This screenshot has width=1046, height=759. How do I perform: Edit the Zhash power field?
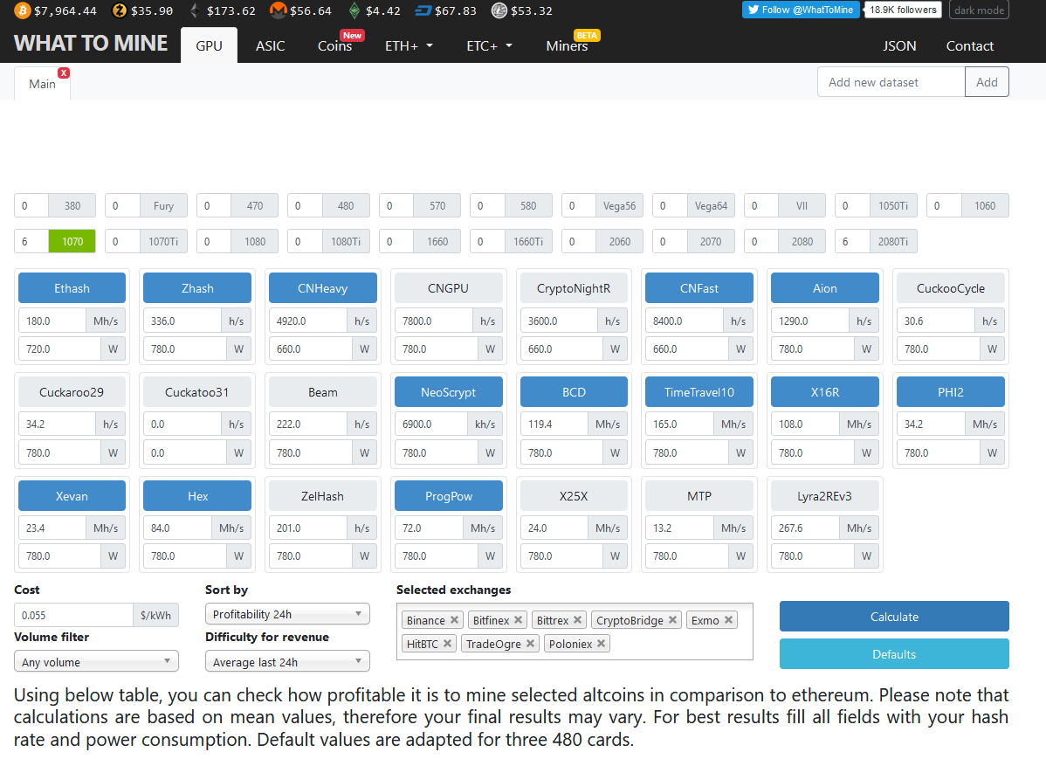point(185,349)
